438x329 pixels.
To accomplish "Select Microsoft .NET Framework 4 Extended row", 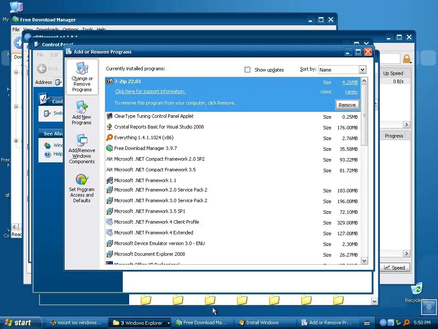I will coord(233,233).
